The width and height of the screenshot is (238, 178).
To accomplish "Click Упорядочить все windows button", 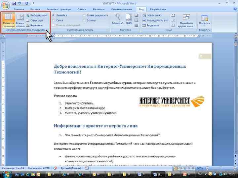I will click(x=155, y=20).
